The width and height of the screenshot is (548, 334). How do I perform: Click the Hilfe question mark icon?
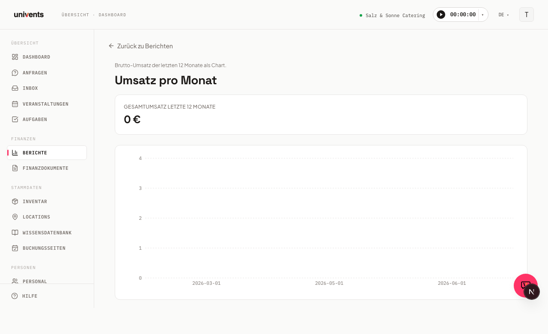click(x=15, y=296)
